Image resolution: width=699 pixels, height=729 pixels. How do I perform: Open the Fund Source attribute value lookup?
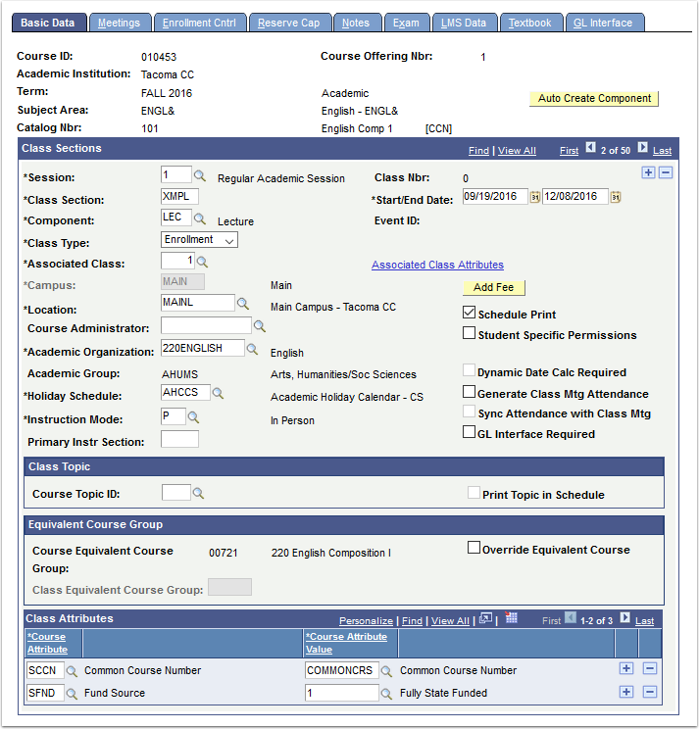pyautogui.click(x=386, y=694)
